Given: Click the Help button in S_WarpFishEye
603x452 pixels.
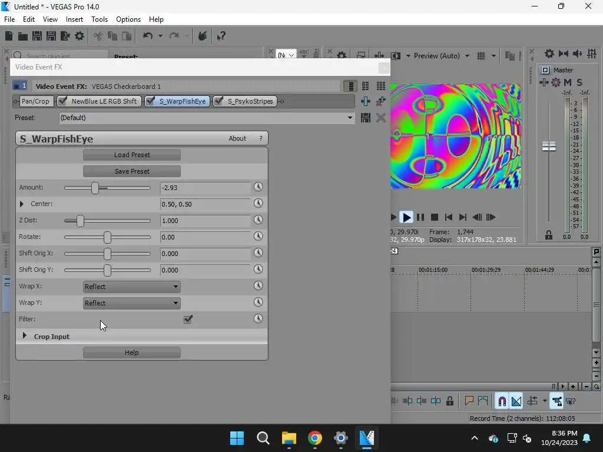Looking at the screenshot, I should click(x=132, y=353).
